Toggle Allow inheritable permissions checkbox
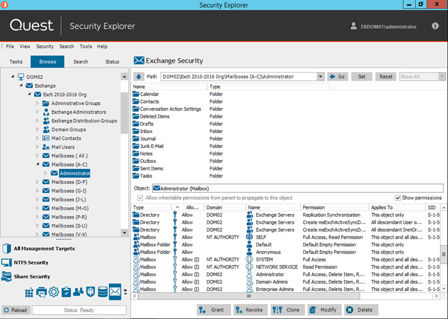The image size is (448, 319). [x=140, y=198]
